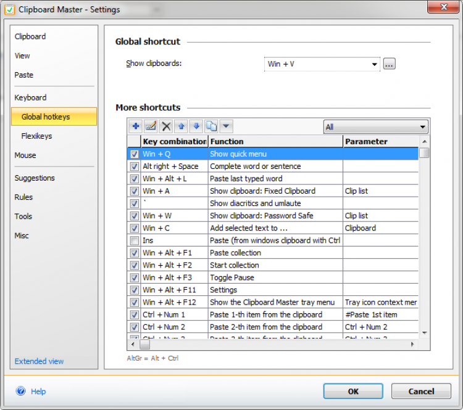Click the Clipboard Master title bar icon
463x410 pixels.
tap(9, 10)
